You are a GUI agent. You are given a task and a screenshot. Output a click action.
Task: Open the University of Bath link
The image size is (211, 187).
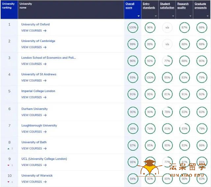pyautogui.click(x=34, y=142)
